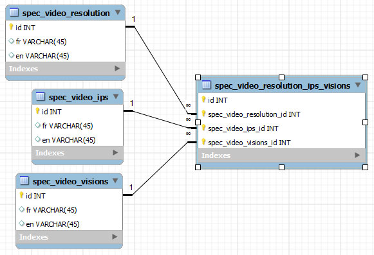Viewport: 374px width, 255px height.
Task: Expand Indexes of spec_video_resolution
Action: [117, 69]
